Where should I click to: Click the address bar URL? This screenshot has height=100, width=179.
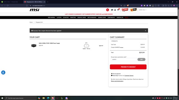click(39, 6)
